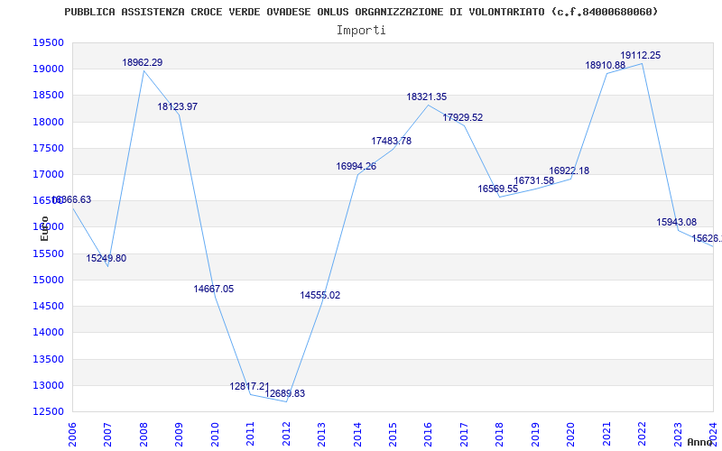Click the x-axis year 2006

tap(73, 434)
